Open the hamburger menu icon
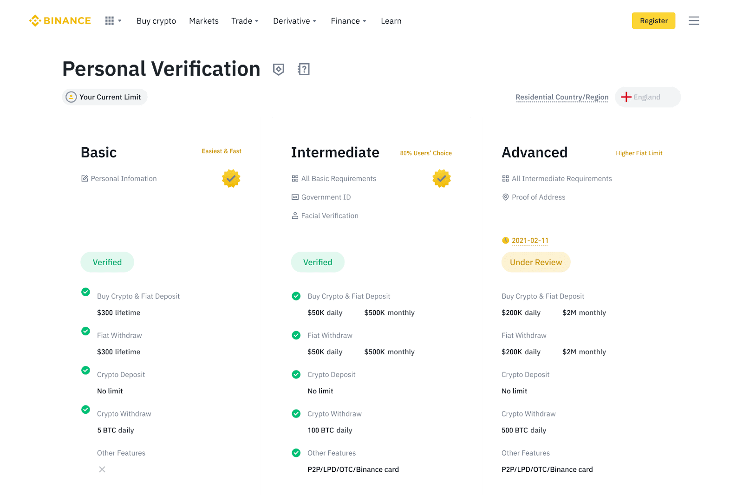This screenshot has width=743, height=495. [x=694, y=21]
